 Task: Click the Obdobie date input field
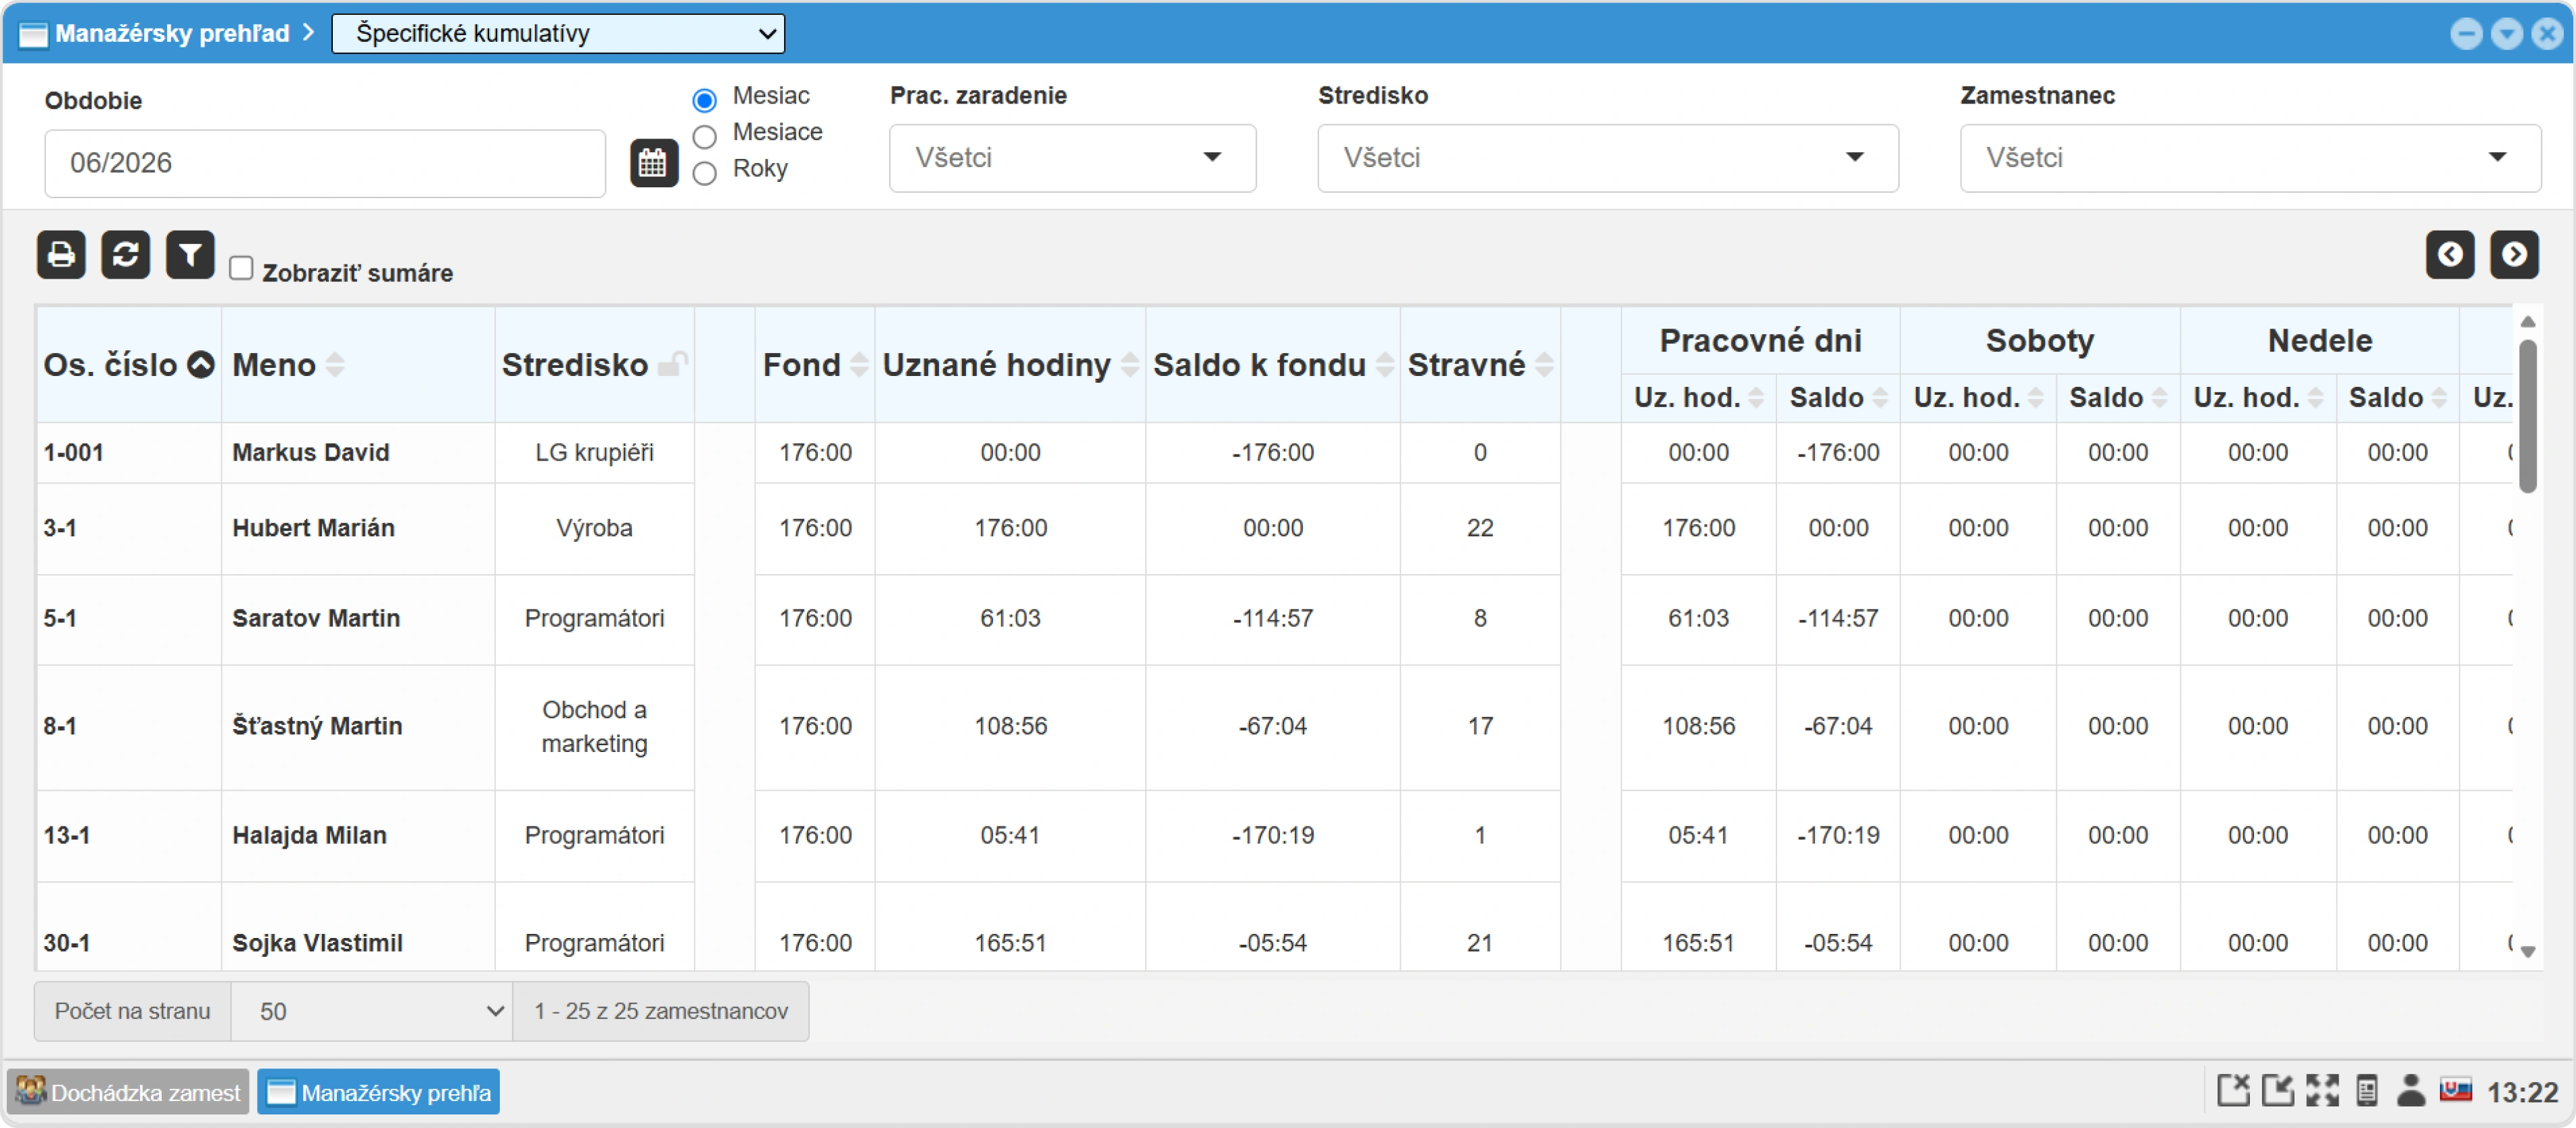coord(325,163)
